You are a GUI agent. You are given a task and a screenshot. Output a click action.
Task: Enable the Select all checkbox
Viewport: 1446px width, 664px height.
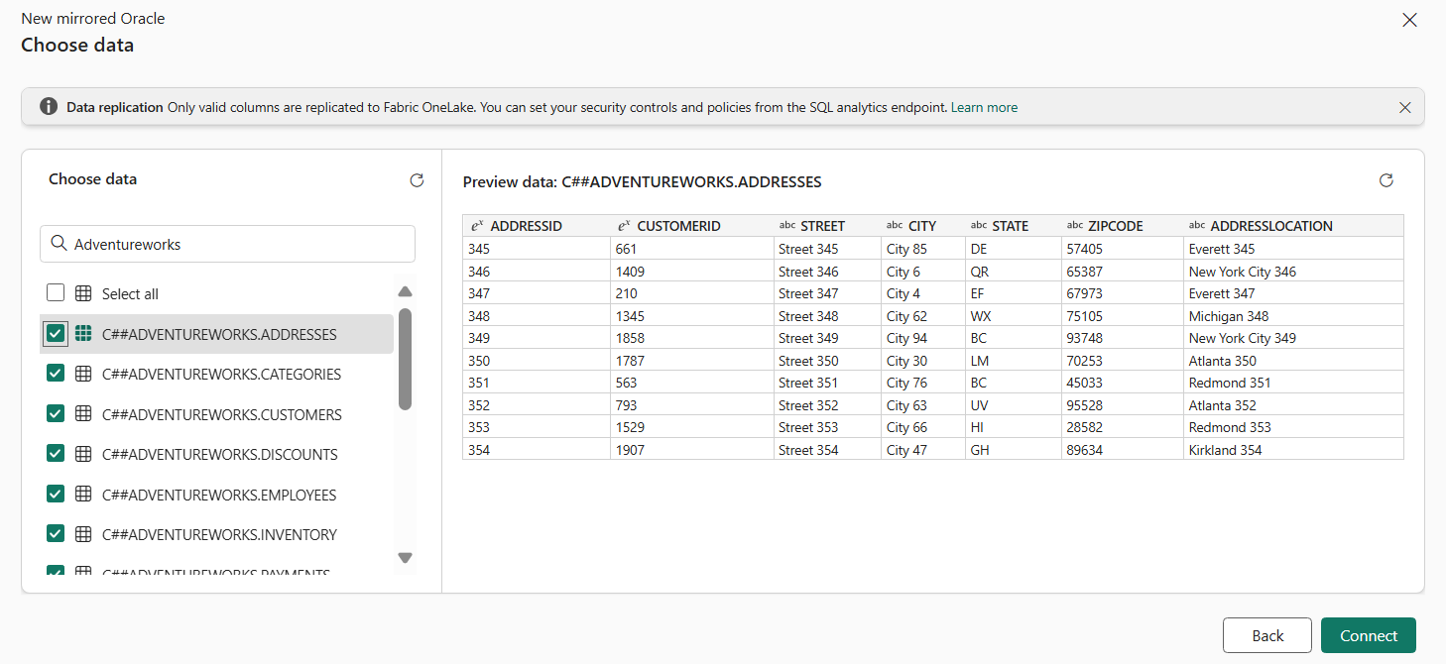56,292
